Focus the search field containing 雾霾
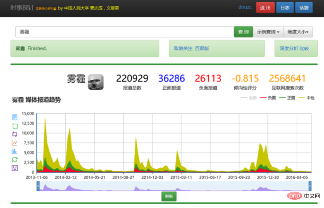Image resolution: width=324 pixels, height=208 pixels. pos(124,32)
